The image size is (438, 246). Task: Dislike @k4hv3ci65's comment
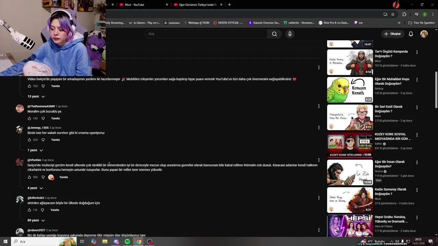(x=42, y=210)
